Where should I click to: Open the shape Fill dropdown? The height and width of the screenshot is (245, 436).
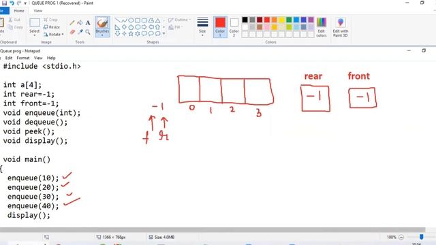coord(176,27)
